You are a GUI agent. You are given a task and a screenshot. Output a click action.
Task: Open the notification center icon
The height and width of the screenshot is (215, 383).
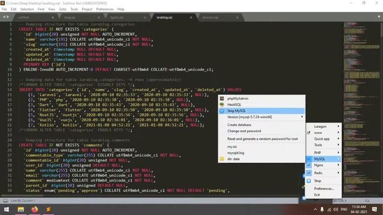[375, 210]
